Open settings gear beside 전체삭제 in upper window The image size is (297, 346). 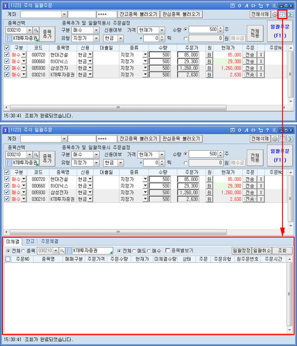tap(275, 14)
